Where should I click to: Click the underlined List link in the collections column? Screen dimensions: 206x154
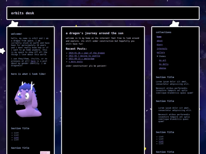tap(161, 141)
